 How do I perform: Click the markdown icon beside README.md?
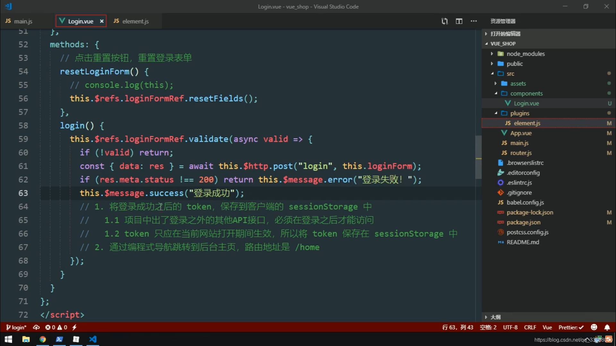point(501,243)
